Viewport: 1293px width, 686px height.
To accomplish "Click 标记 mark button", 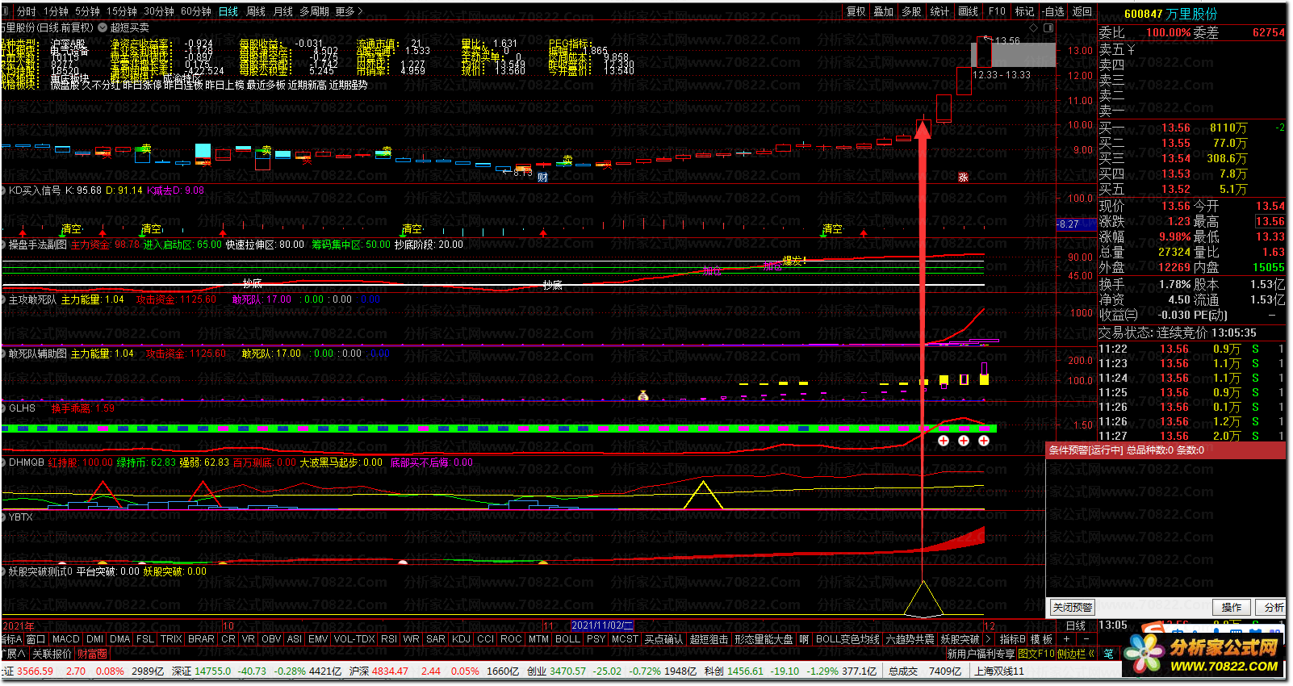I will click(x=1024, y=11).
